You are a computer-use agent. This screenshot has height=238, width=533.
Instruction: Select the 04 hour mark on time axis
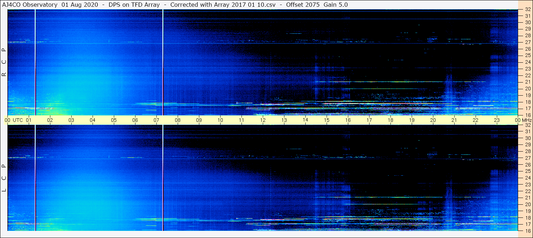click(93, 120)
